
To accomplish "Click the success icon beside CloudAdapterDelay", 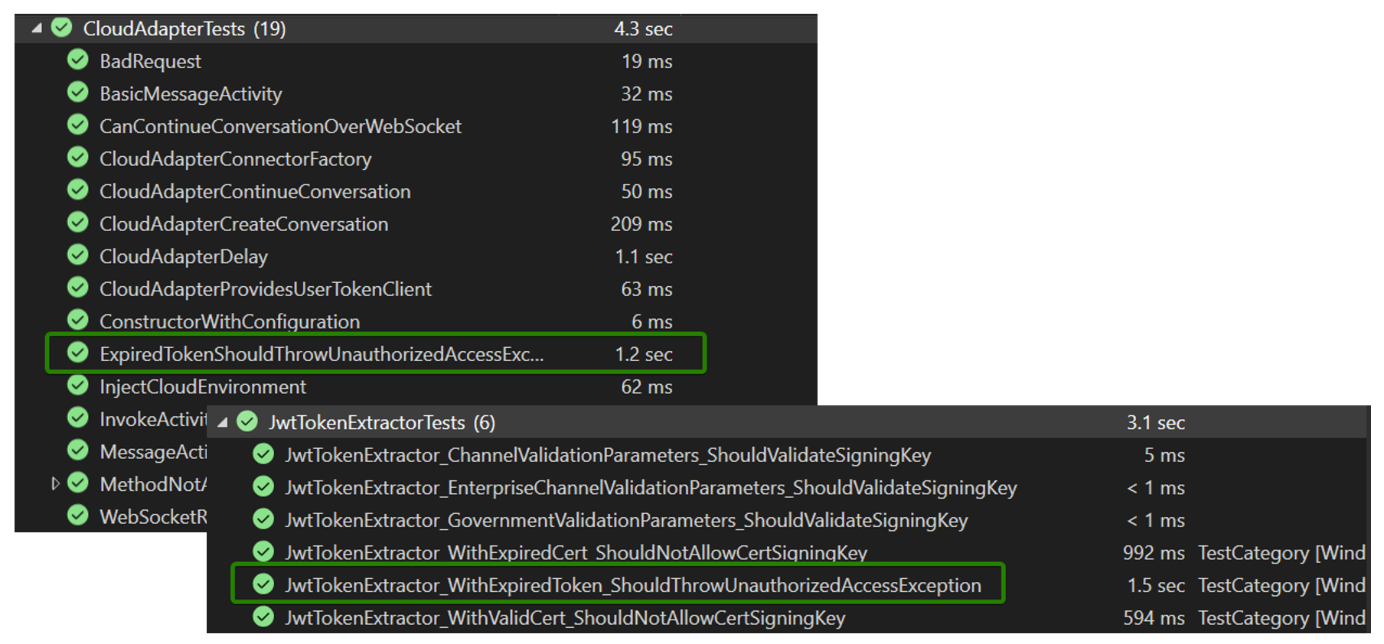I will pos(77,255).
